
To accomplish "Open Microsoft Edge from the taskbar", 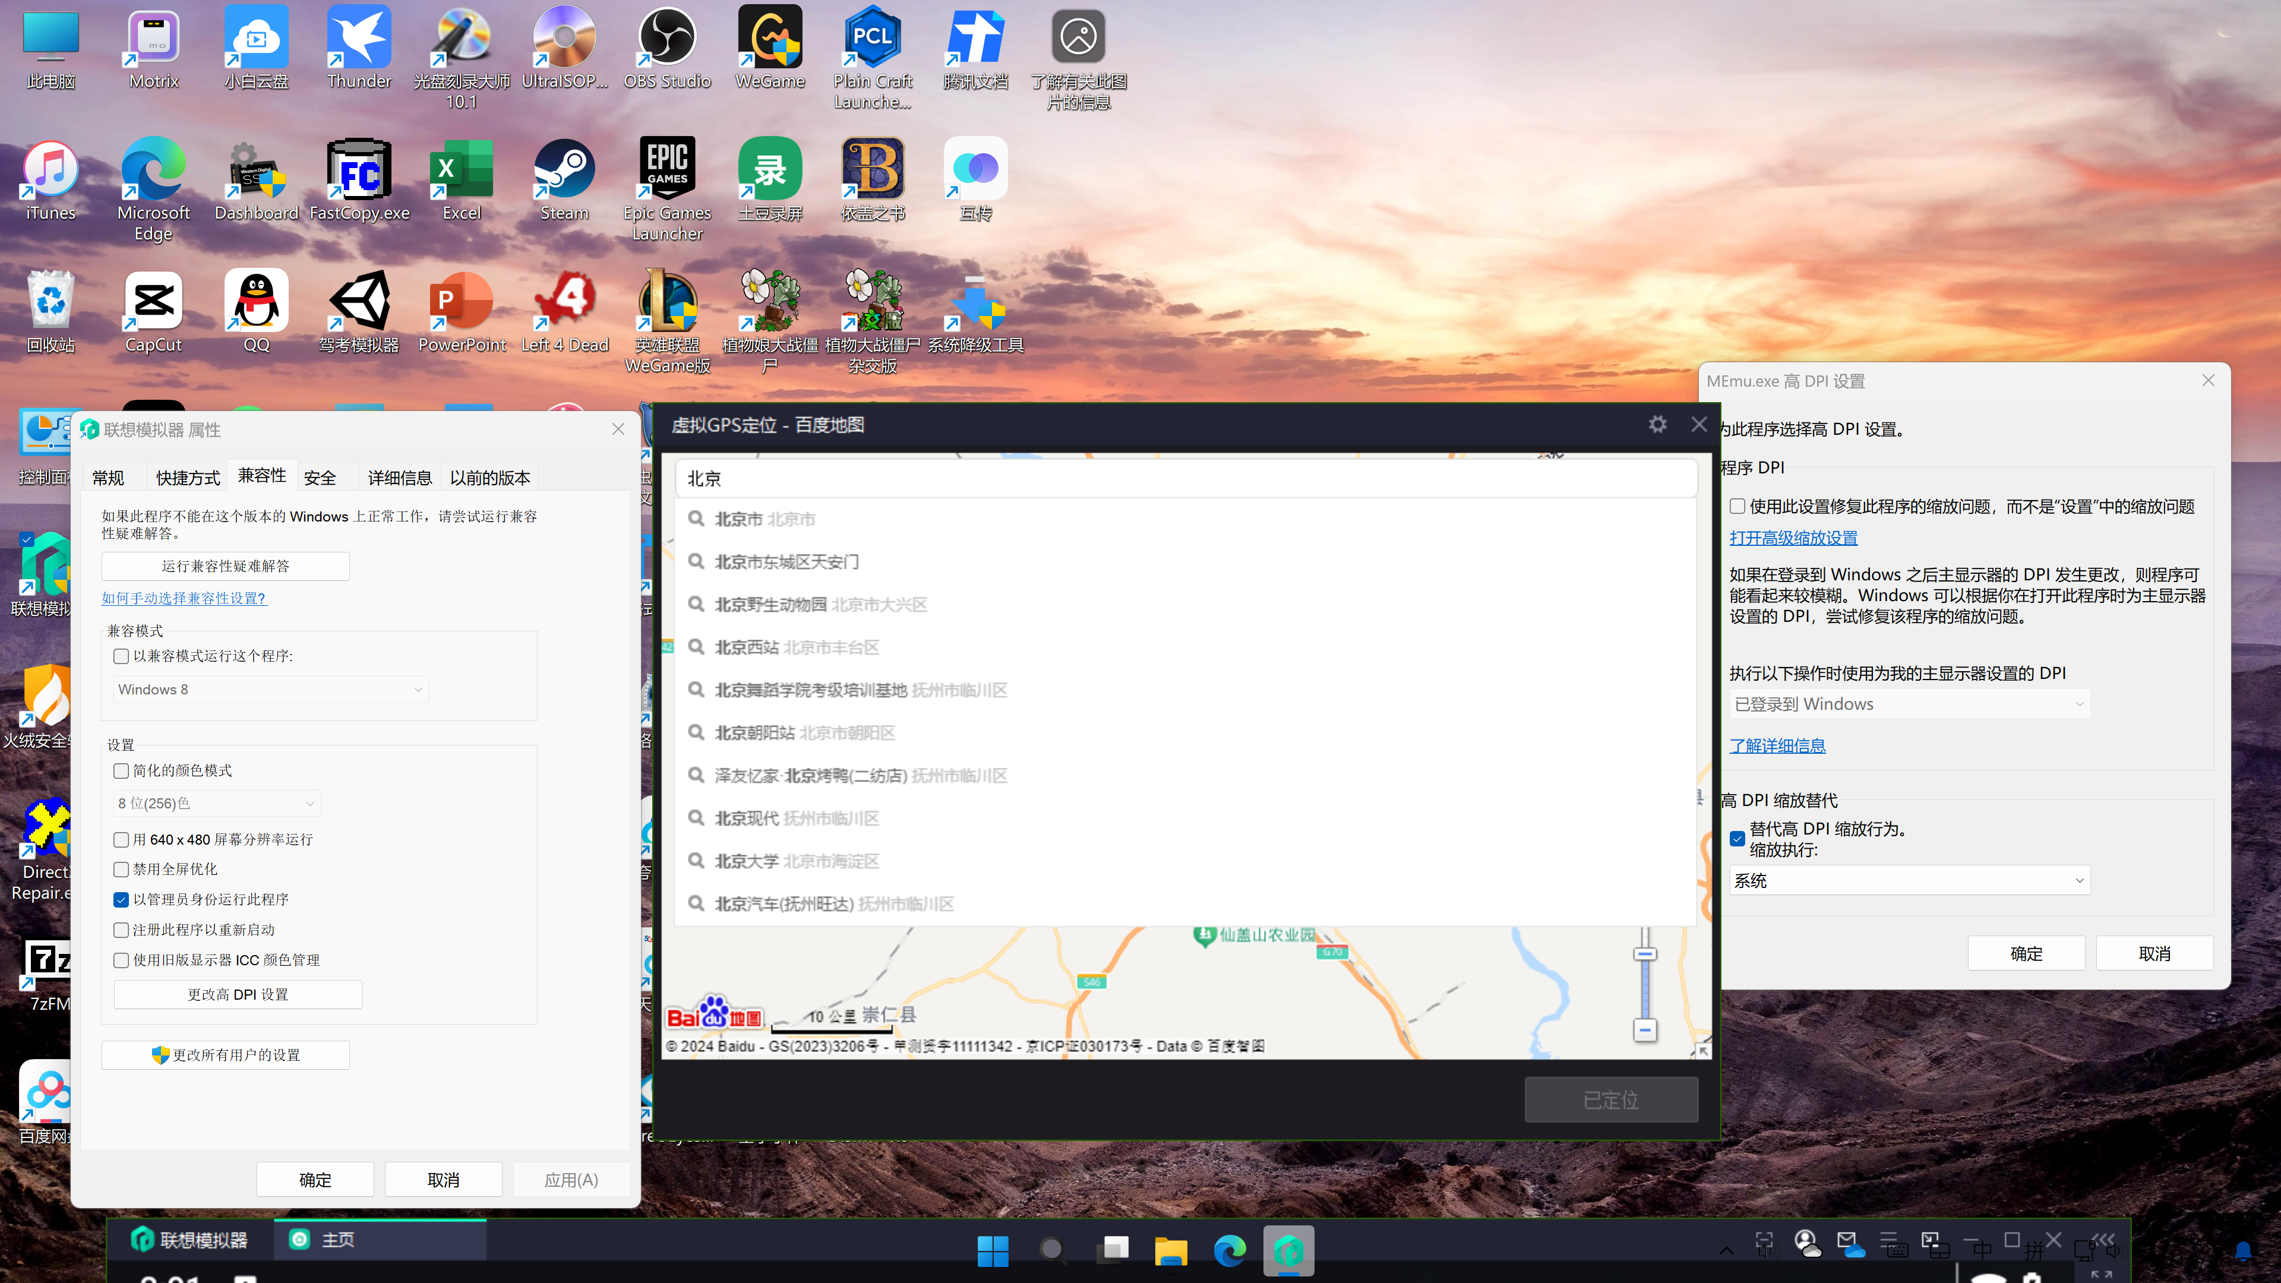I will pos(1229,1250).
